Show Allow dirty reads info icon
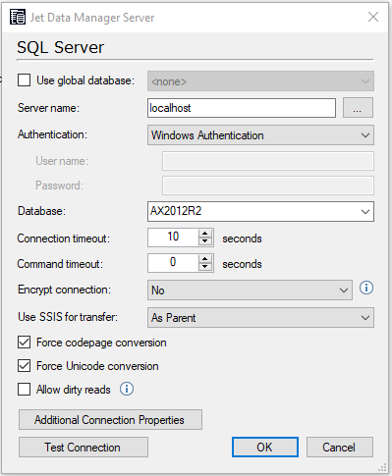The image size is (392, 476). pyautogui.click(x=127, y=389)
